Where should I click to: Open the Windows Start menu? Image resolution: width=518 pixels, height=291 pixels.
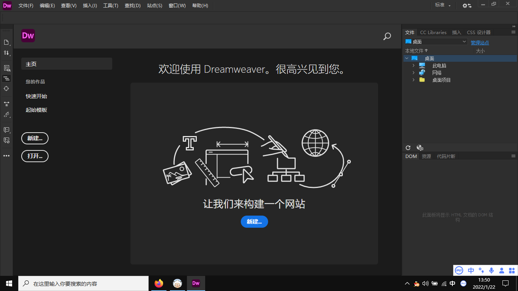[x=9, y=283]
